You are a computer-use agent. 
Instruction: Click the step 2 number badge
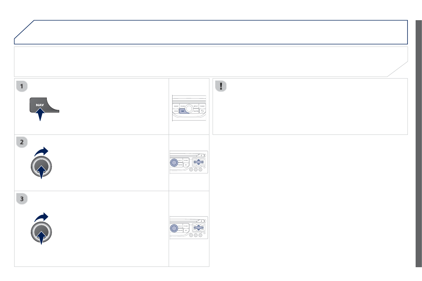22,143
